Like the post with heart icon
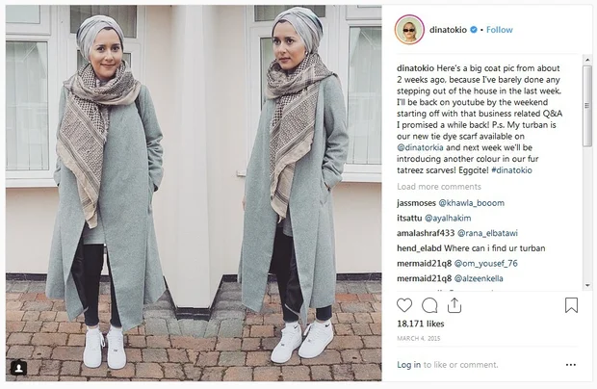The image size is (597, 389). coord(404,305)
